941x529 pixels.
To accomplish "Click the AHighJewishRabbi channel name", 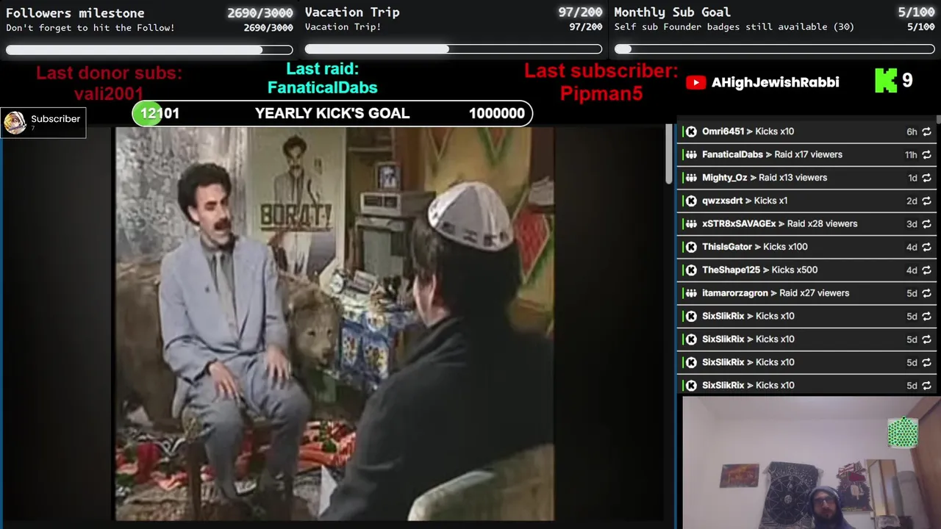I will 775,82.
